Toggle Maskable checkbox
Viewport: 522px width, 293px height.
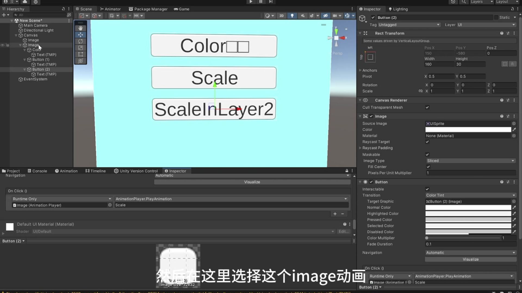427,155
